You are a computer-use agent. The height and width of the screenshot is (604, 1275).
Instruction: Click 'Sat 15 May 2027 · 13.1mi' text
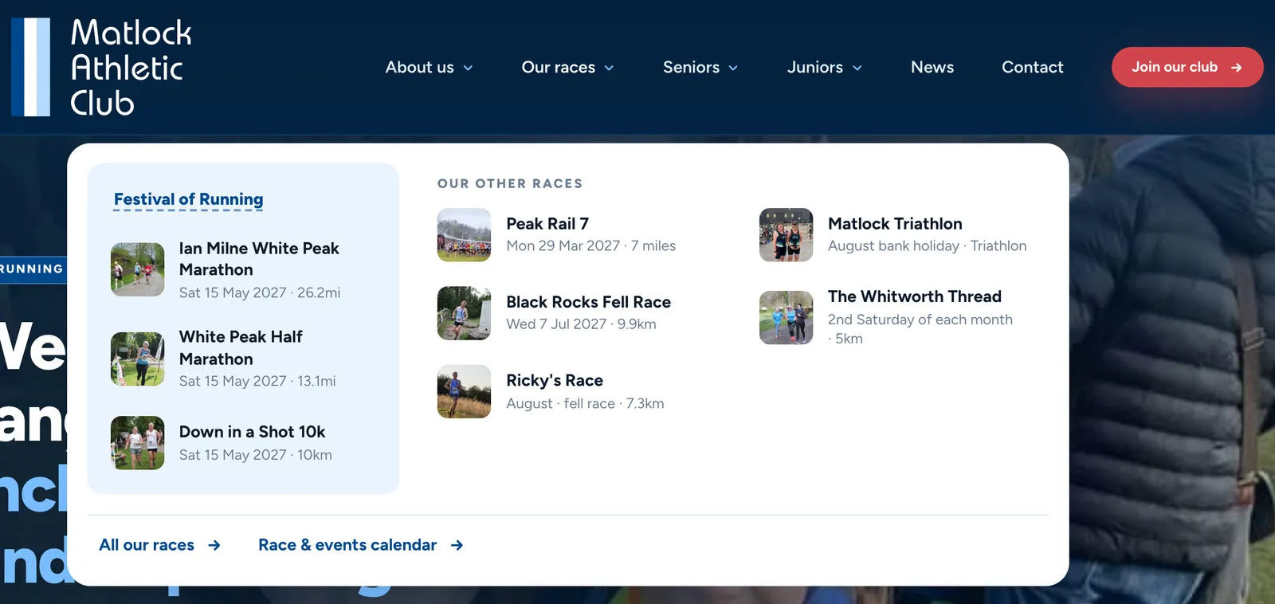(257, 381)
